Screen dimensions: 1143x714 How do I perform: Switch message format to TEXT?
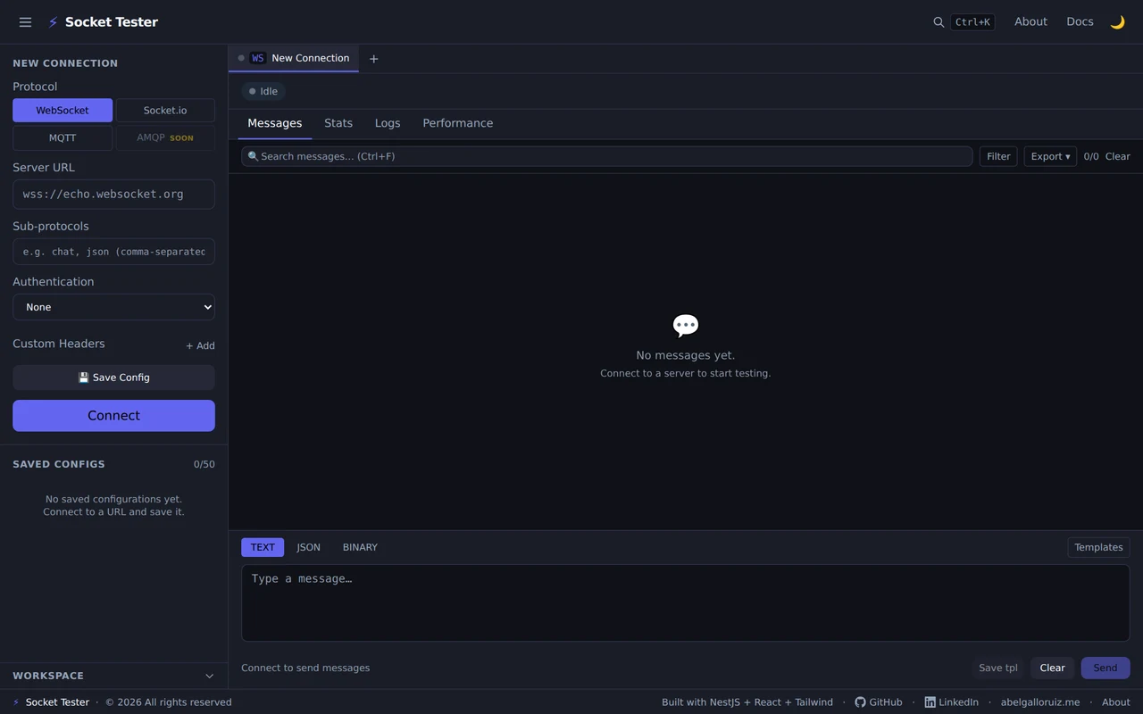tap(263, 547)
